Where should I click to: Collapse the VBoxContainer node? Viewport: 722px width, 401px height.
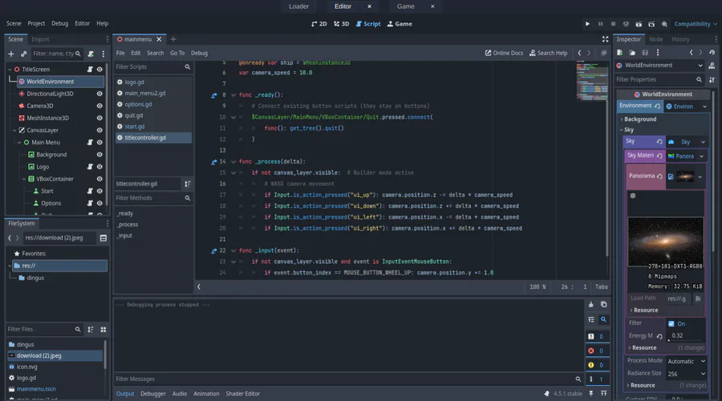pos(24,179)
